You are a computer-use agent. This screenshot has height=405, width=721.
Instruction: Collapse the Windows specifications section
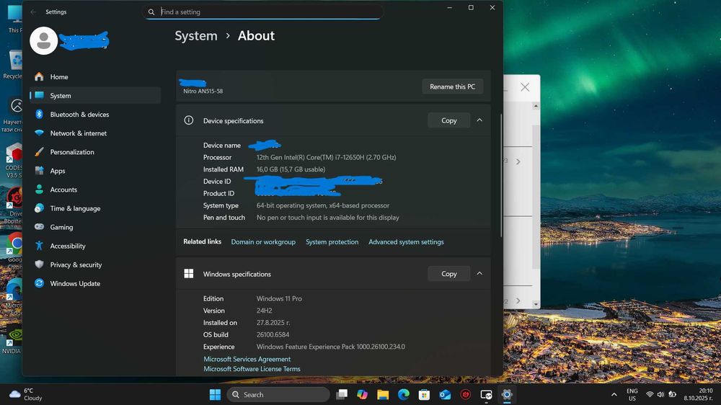(x=479, y=274)
